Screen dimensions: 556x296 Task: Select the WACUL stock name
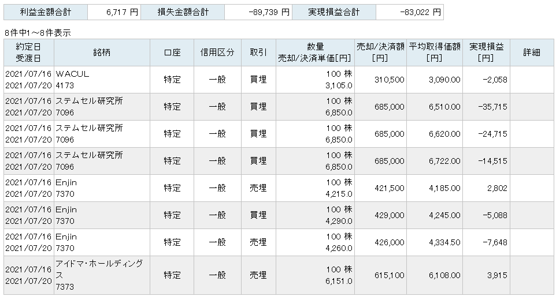pos(72,74)
